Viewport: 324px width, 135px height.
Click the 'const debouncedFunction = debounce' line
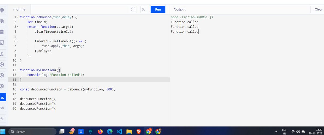[67, 89]
